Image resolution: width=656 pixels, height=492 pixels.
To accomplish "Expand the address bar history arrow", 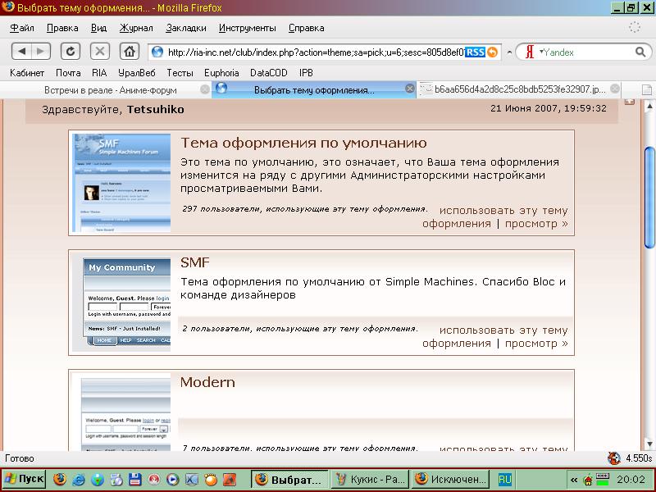I will click(509, 52).
